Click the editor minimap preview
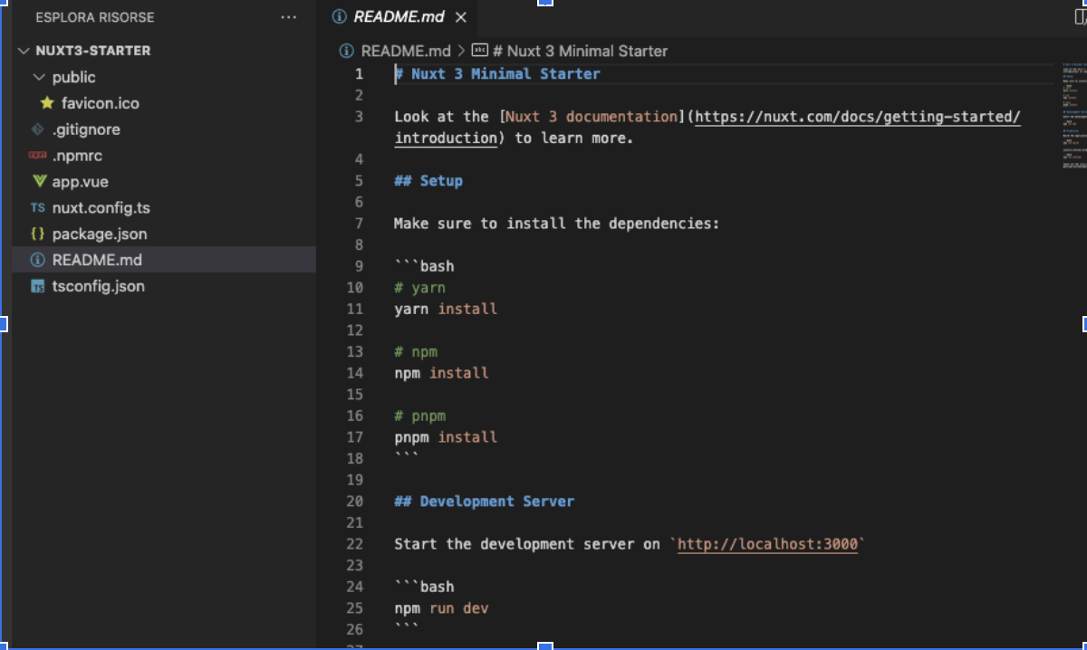Screen dimensions: 1087x650 pyautogui.click(x=1073, y=116)
